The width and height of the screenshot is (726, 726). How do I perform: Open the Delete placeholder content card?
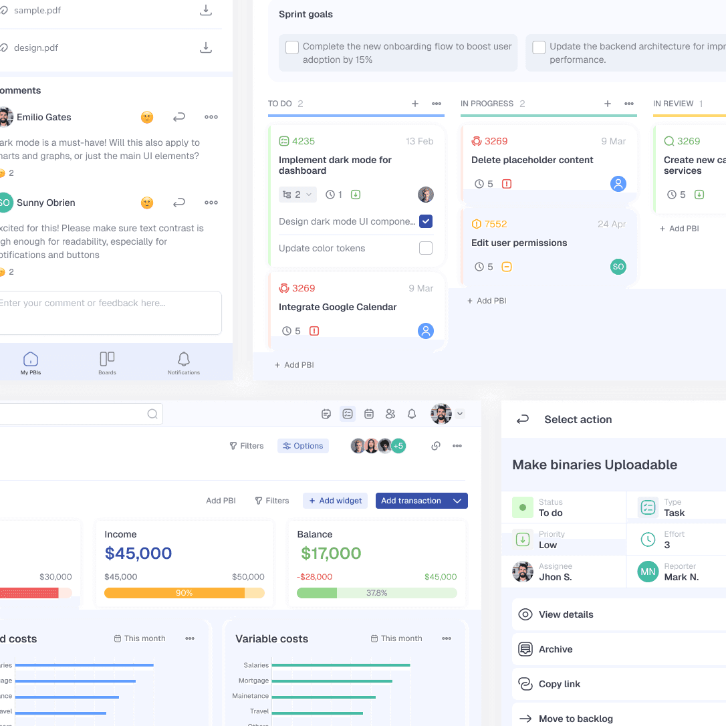point(549,163)
